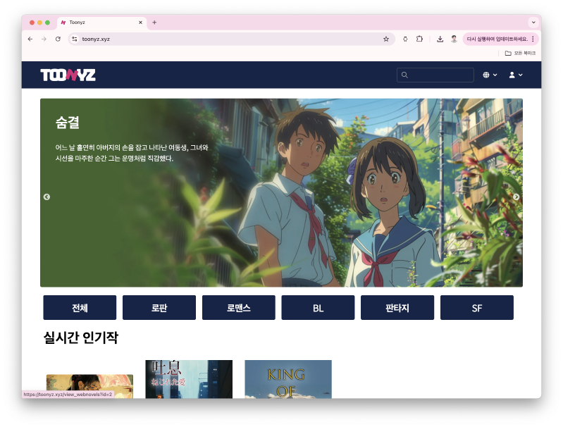
Task: Expand the tab search chevron
Action: click(533, 23)
